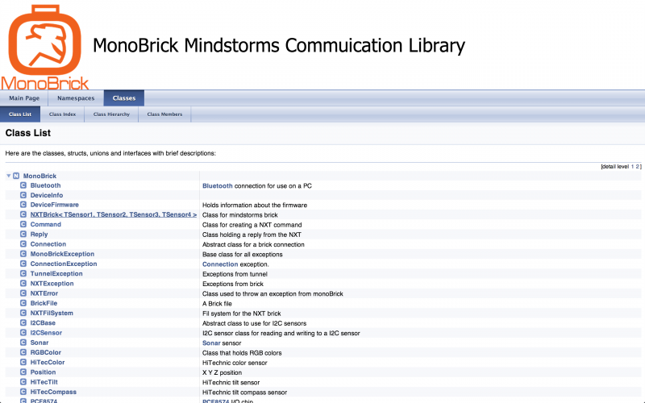
Task: Click the class icon beside DeviceFirmware
Action: [23, 205]
